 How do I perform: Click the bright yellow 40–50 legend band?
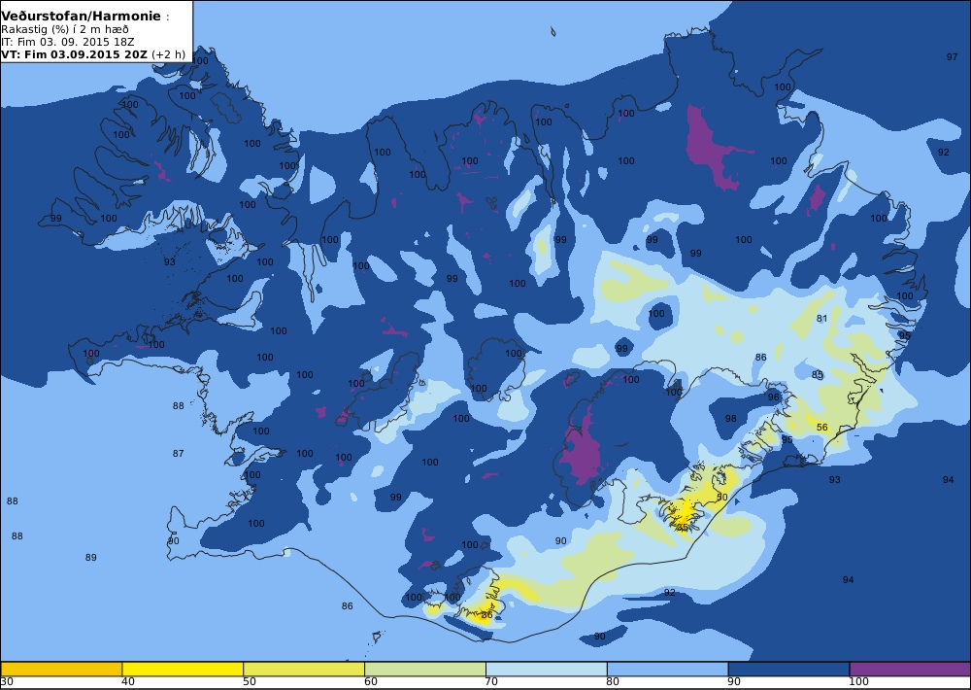[183, 669]
